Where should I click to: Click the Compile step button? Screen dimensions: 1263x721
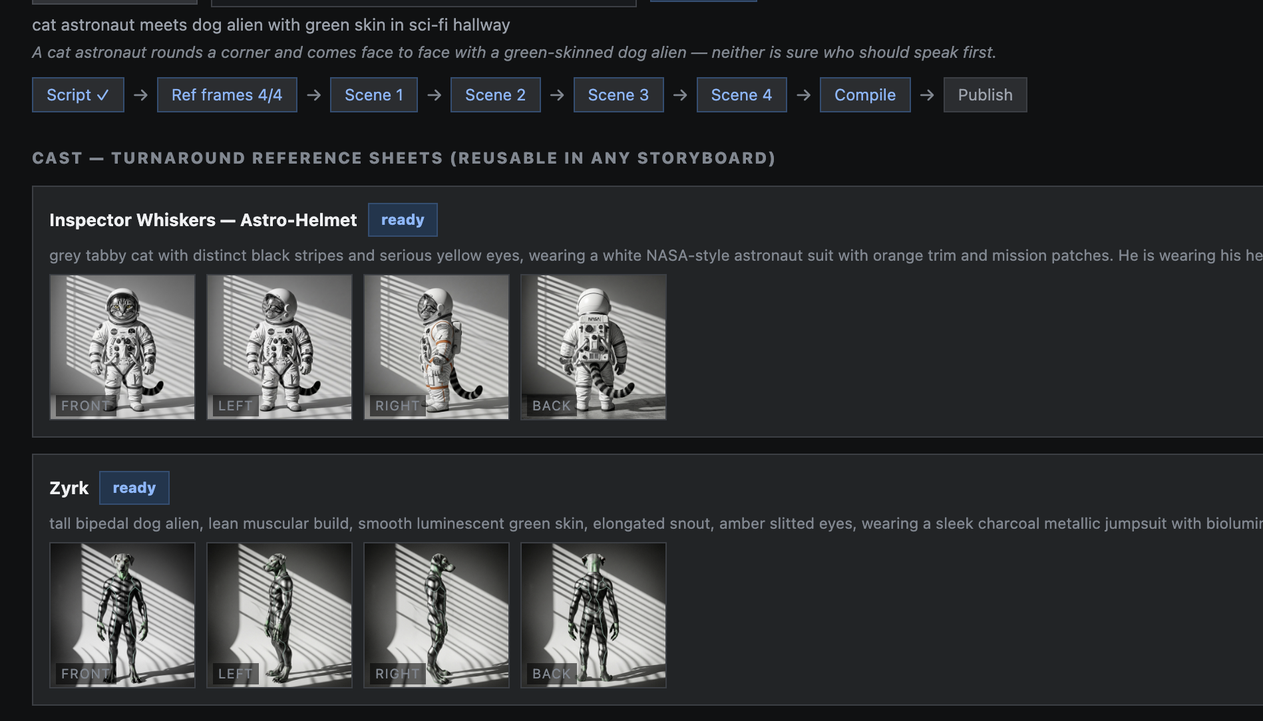tap(865, 95)
